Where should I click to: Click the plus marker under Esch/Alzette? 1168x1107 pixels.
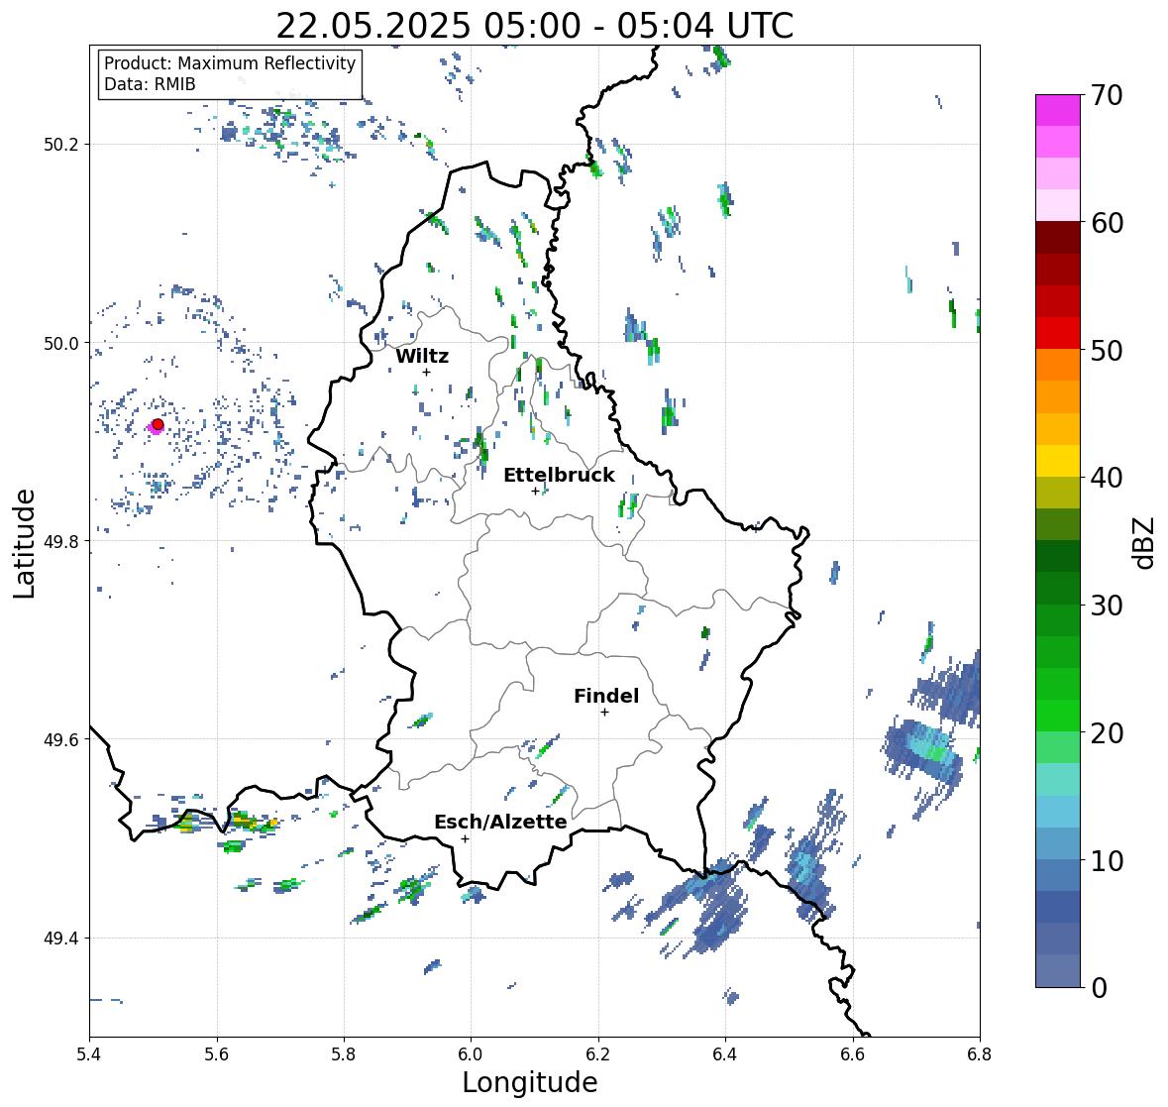(x=465, y=838)
